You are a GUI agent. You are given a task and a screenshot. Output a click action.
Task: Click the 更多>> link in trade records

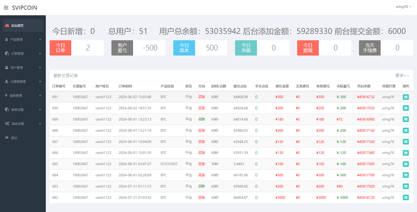pos(402,76)
